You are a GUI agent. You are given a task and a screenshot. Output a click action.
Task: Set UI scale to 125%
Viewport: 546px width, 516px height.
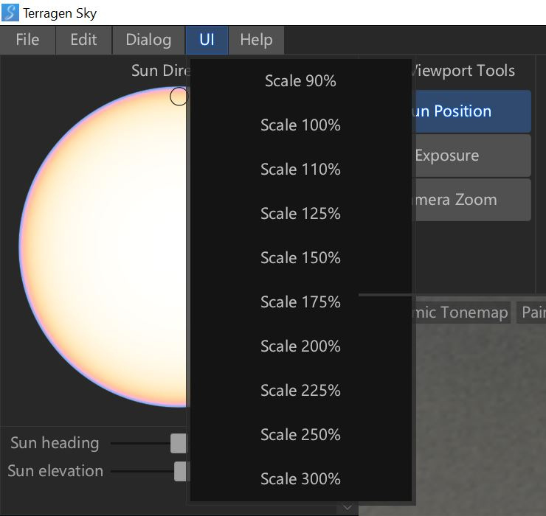(x=300, y=213)
